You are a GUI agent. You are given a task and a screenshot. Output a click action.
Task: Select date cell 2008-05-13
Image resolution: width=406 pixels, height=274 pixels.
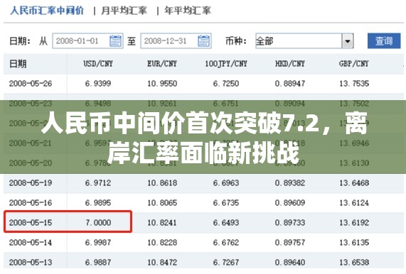click(x=31, y=263)
